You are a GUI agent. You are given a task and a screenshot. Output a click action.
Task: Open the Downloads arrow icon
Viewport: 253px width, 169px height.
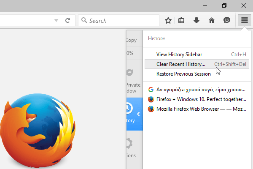pyautogui.click(x=196, y=20)
